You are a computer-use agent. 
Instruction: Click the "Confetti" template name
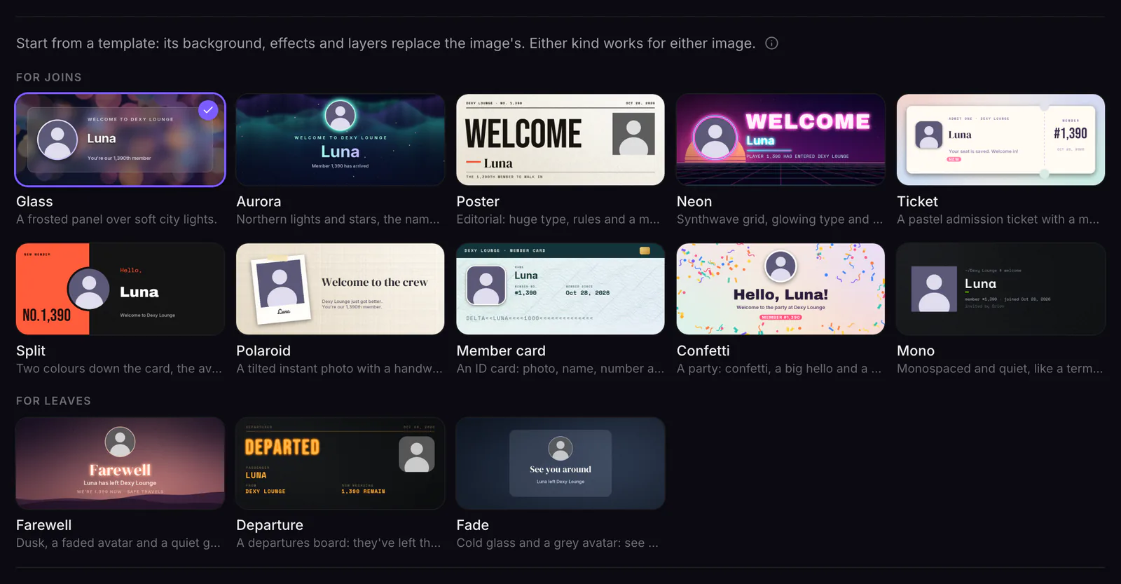[703, 351]
